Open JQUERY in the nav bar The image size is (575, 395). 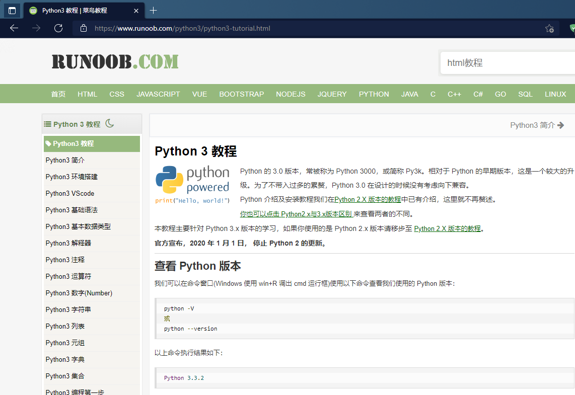(332, 94)
